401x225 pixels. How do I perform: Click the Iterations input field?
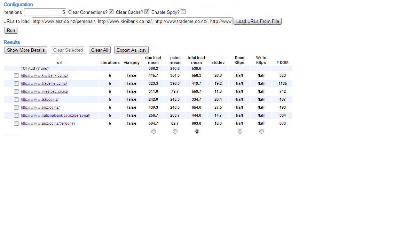45,12
